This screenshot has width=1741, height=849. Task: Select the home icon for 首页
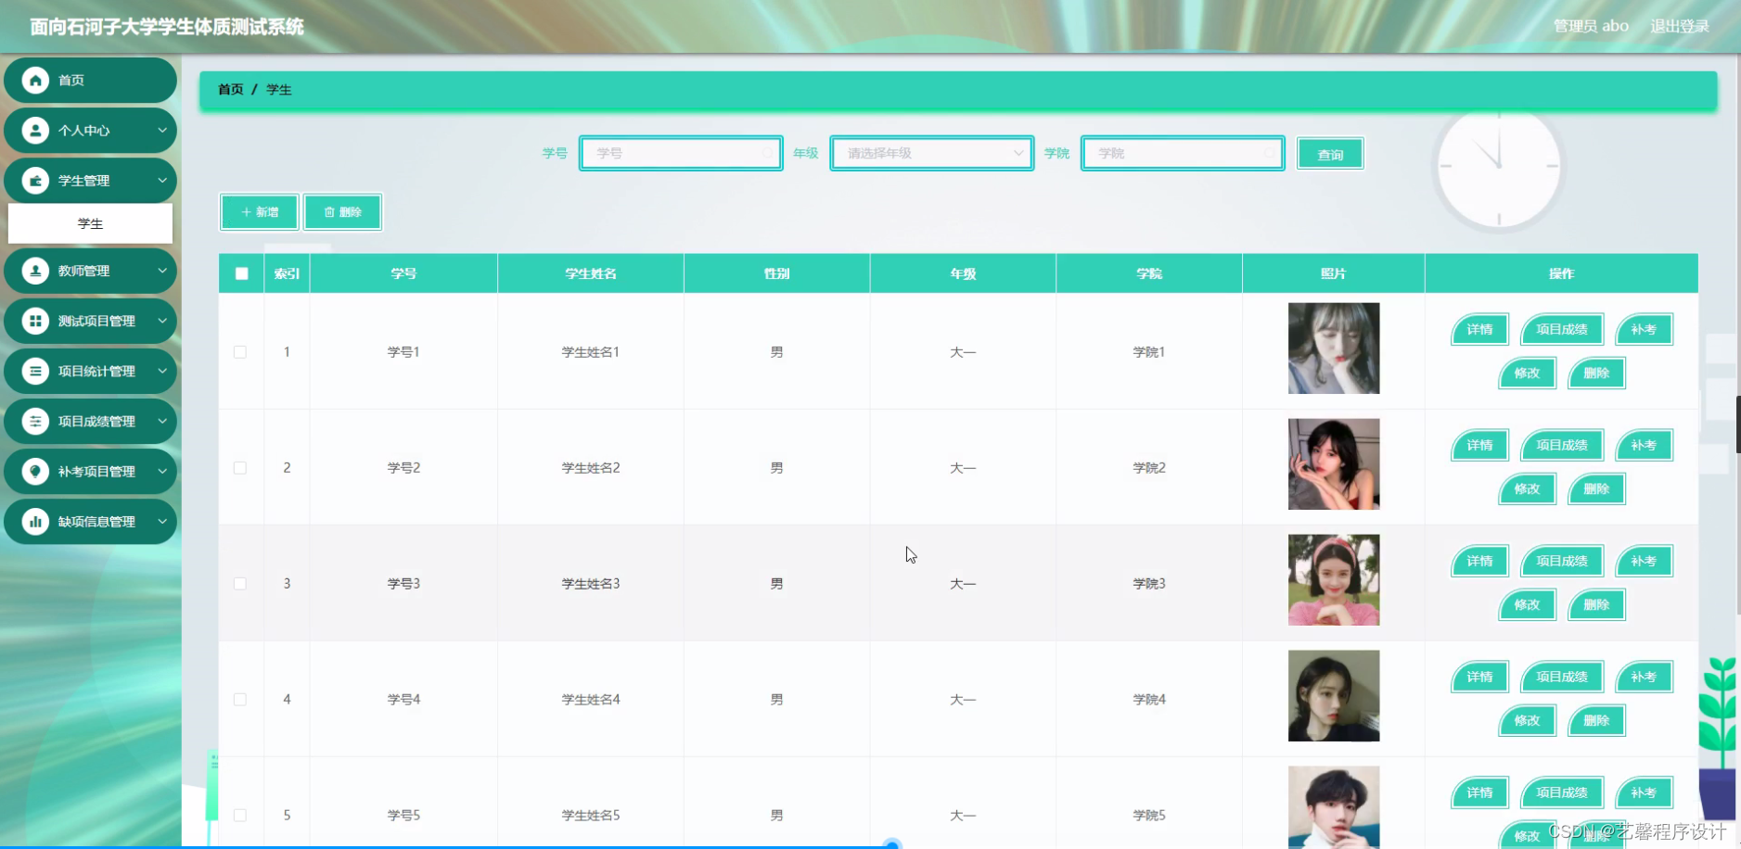tap(36, 80)
